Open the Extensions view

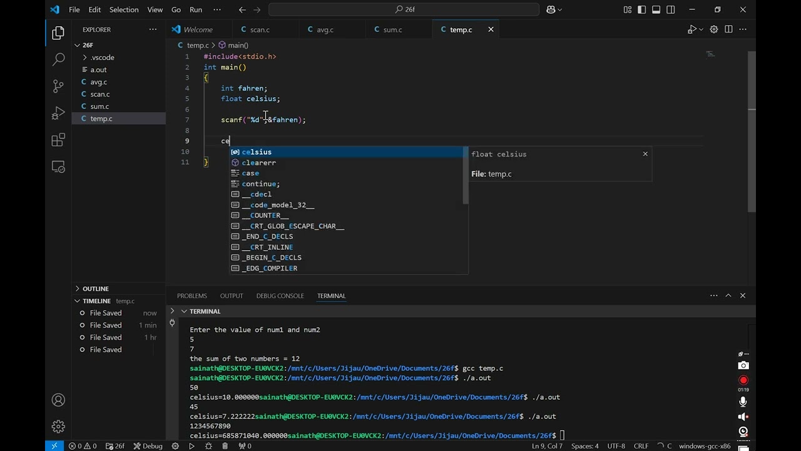(x=58, y=140)
